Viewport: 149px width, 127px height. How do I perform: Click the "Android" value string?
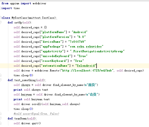pos(80,32)
